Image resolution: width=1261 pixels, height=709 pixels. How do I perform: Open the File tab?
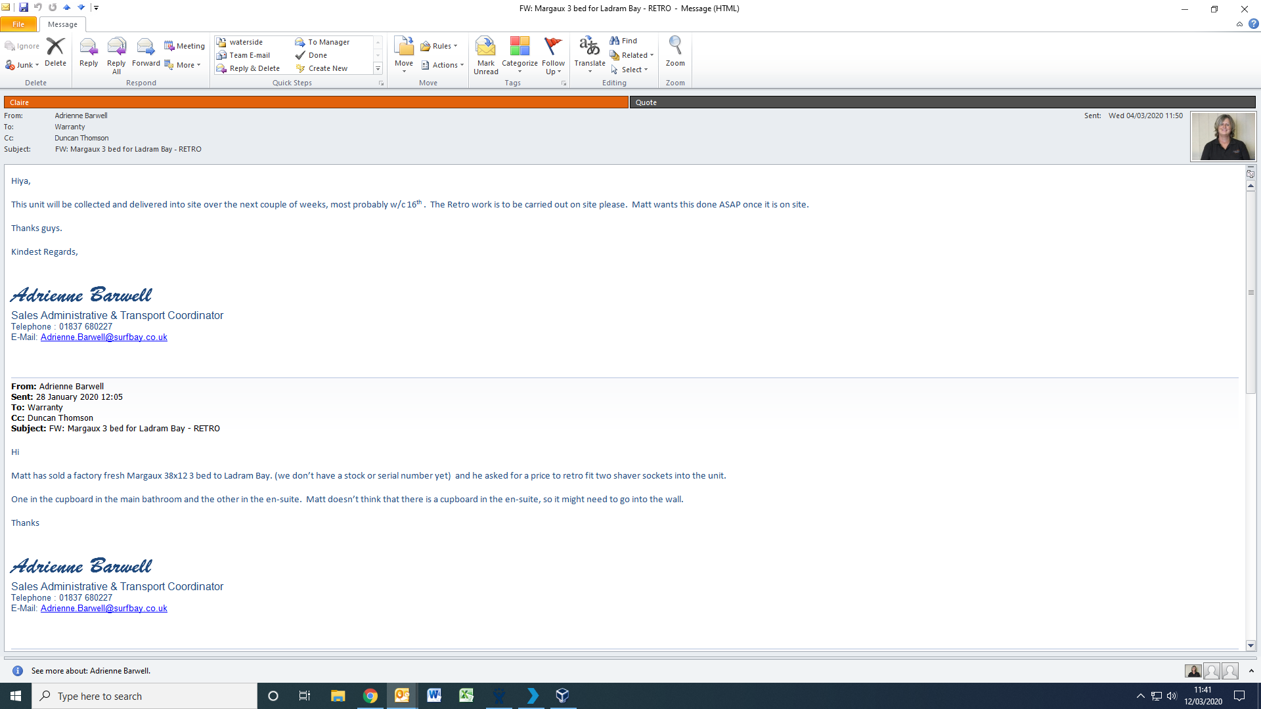[x=18, y=24]
